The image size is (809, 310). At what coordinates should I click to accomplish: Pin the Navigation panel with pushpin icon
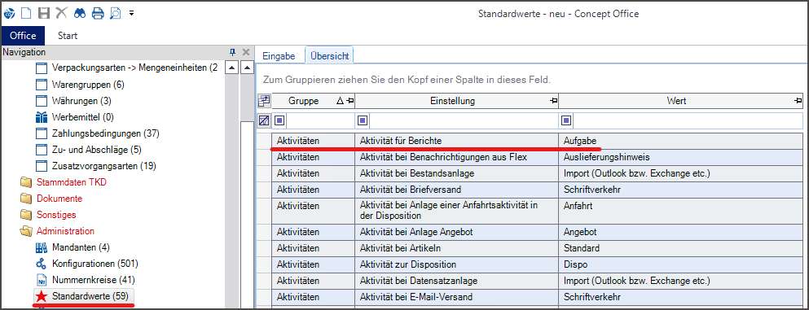(x=233, y=52)
